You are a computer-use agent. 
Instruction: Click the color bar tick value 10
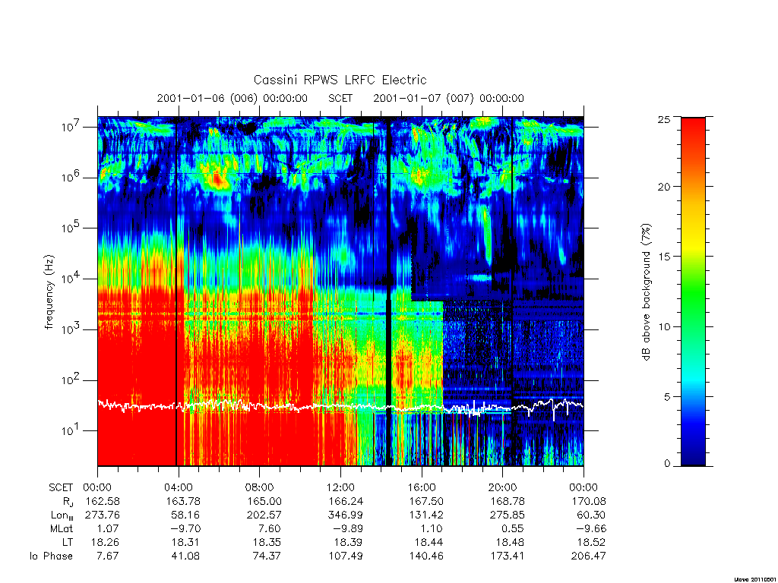(664, 326)
